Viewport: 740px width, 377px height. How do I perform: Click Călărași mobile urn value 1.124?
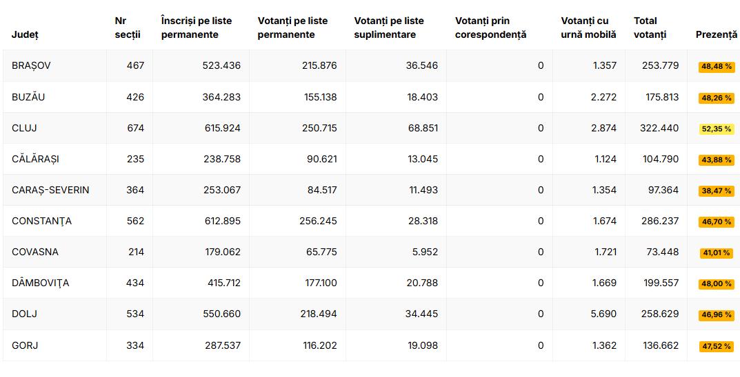coord(604,159)
